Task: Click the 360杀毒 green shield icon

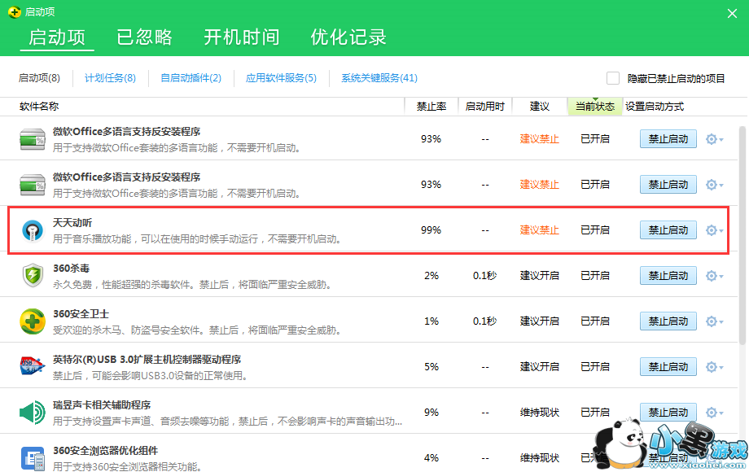Action: point(32,276)
